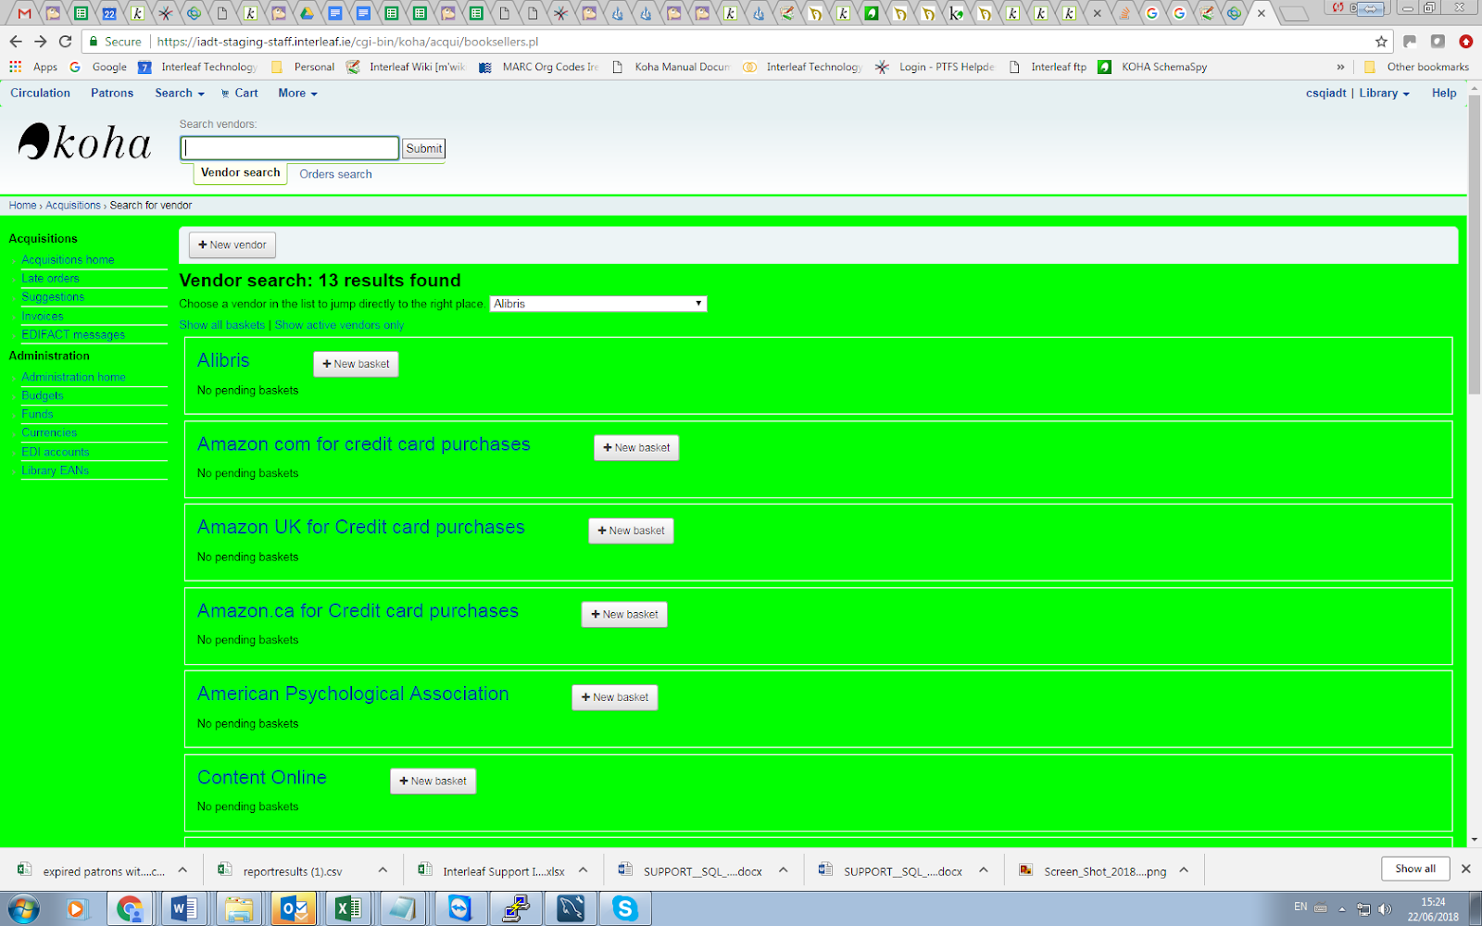
Task: Open Invoices in sidebar
Action: pyautogui.click(x=43, y=317)
